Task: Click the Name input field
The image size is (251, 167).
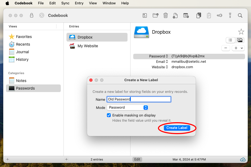Action: pyautogui.click(x=139, y=99)
